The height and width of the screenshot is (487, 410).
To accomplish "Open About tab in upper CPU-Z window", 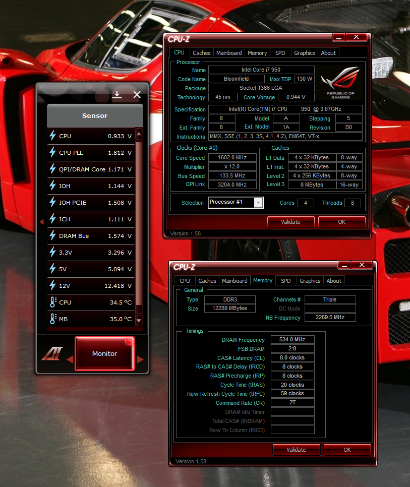I will (x=328, y=53).
